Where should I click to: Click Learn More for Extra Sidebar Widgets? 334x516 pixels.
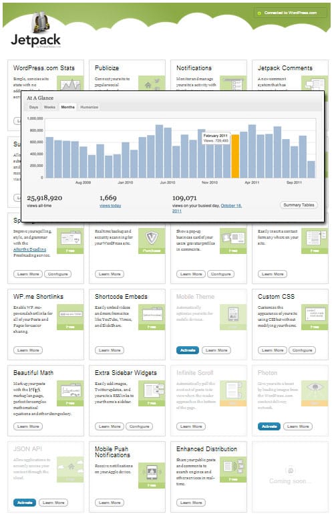[x=110, y=426]
